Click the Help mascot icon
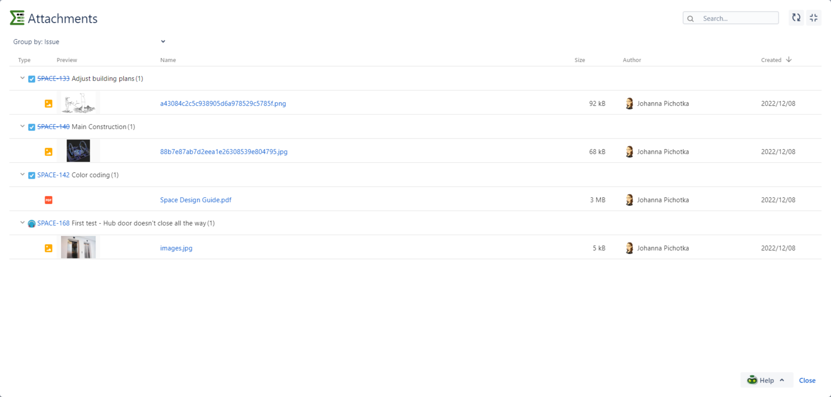 pos(752,380)
